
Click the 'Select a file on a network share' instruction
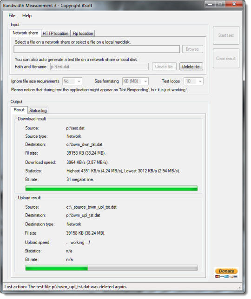(73, 42)
